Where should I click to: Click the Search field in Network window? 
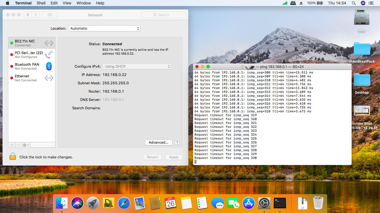click(164, 15)
